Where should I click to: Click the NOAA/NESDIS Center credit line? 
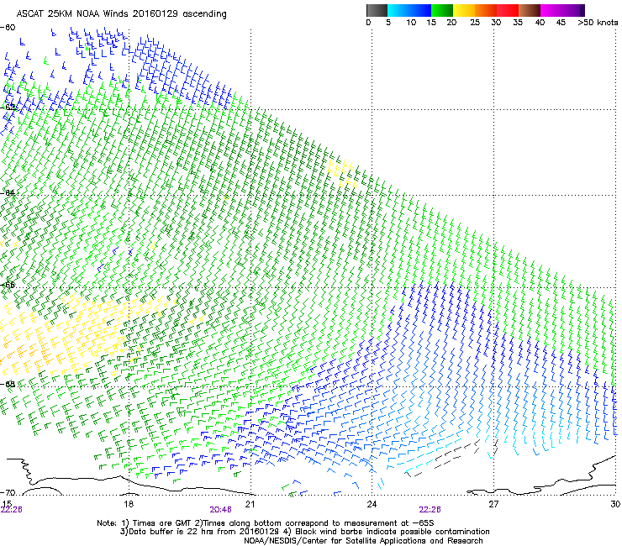[x=363, y=541]
